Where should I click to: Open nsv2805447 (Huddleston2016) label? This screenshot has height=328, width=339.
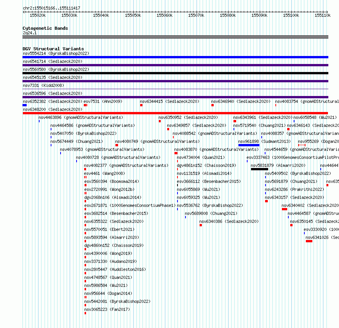click(115, 269)
